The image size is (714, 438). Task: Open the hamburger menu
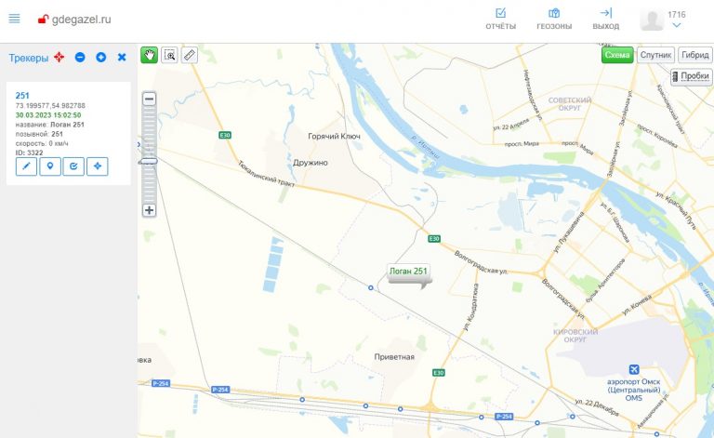(14, 19)
